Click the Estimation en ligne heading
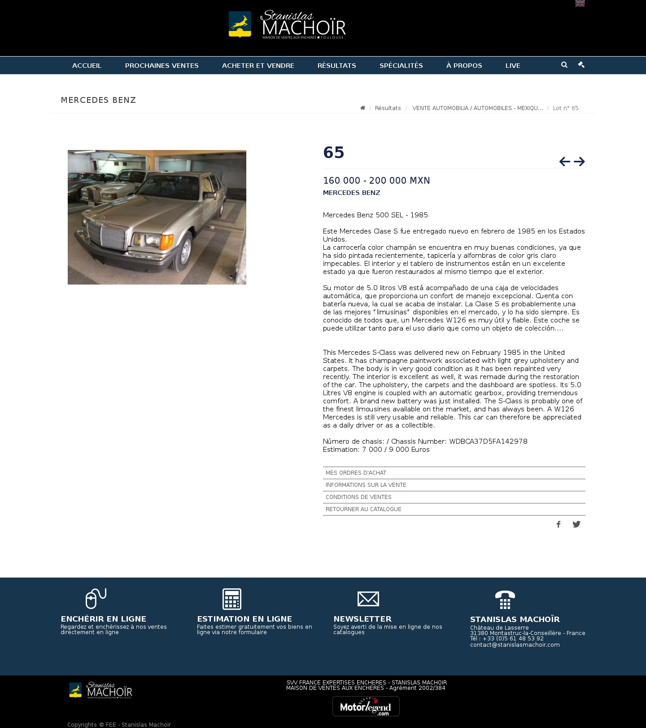The image size is (646, 728). [244, 619]
